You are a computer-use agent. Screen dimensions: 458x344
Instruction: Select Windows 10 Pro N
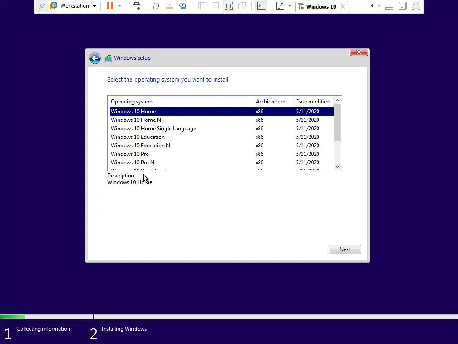pyautogui.click(x=222, y=162)
